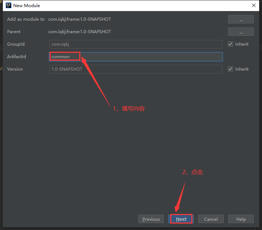The image size is (262, 230).
Task: Close the New Module dialog
Action: pos(254,5)
